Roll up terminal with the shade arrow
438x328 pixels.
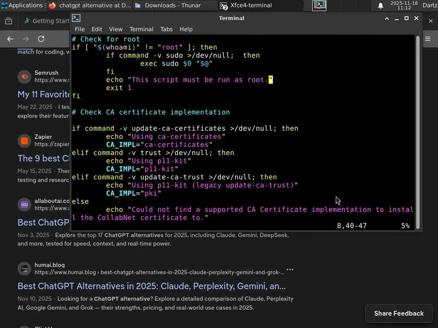(x=387, y=18)
